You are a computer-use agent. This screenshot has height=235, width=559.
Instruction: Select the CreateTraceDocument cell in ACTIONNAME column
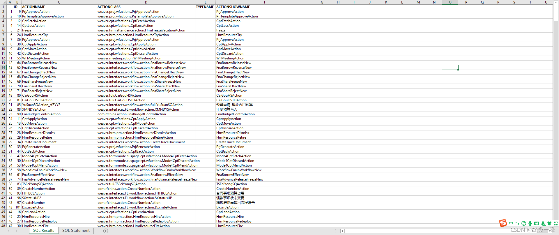click(59, 142)
